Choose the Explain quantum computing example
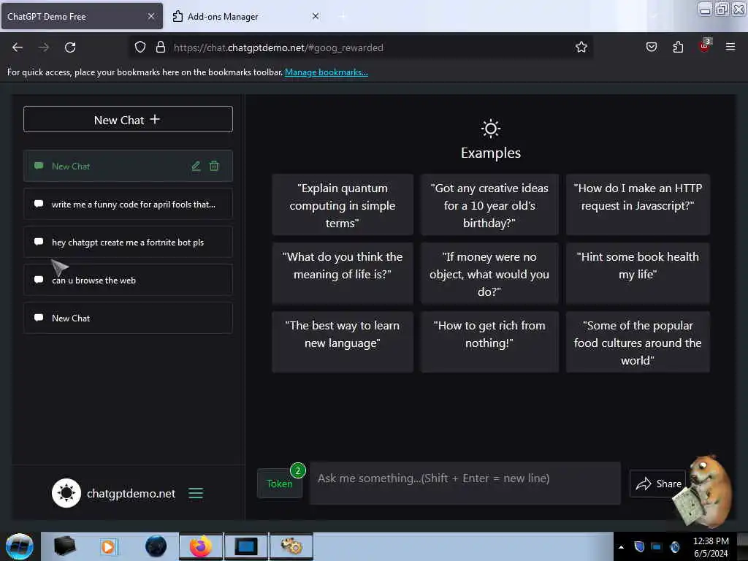 point(343,205)
